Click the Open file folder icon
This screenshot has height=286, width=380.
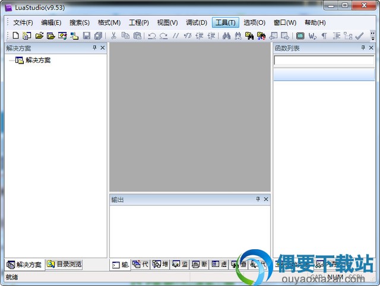point(39,36)
